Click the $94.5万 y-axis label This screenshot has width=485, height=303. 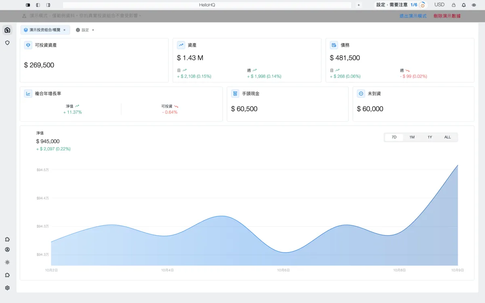[43, 170]
